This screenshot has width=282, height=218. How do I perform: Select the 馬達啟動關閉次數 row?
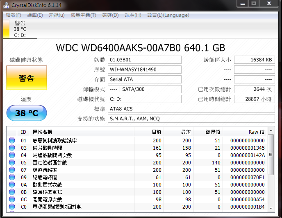(x=137, y=155)
